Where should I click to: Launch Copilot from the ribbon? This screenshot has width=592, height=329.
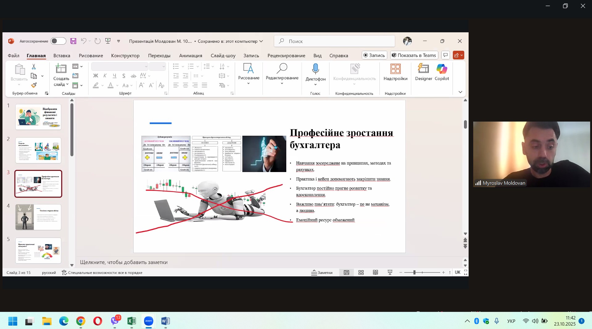[x=441, y=72]
